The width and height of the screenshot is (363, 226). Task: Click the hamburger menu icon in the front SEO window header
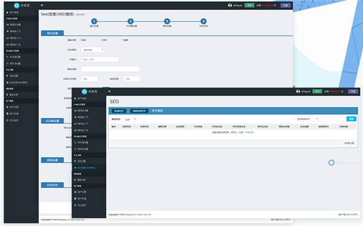[110, 91]
